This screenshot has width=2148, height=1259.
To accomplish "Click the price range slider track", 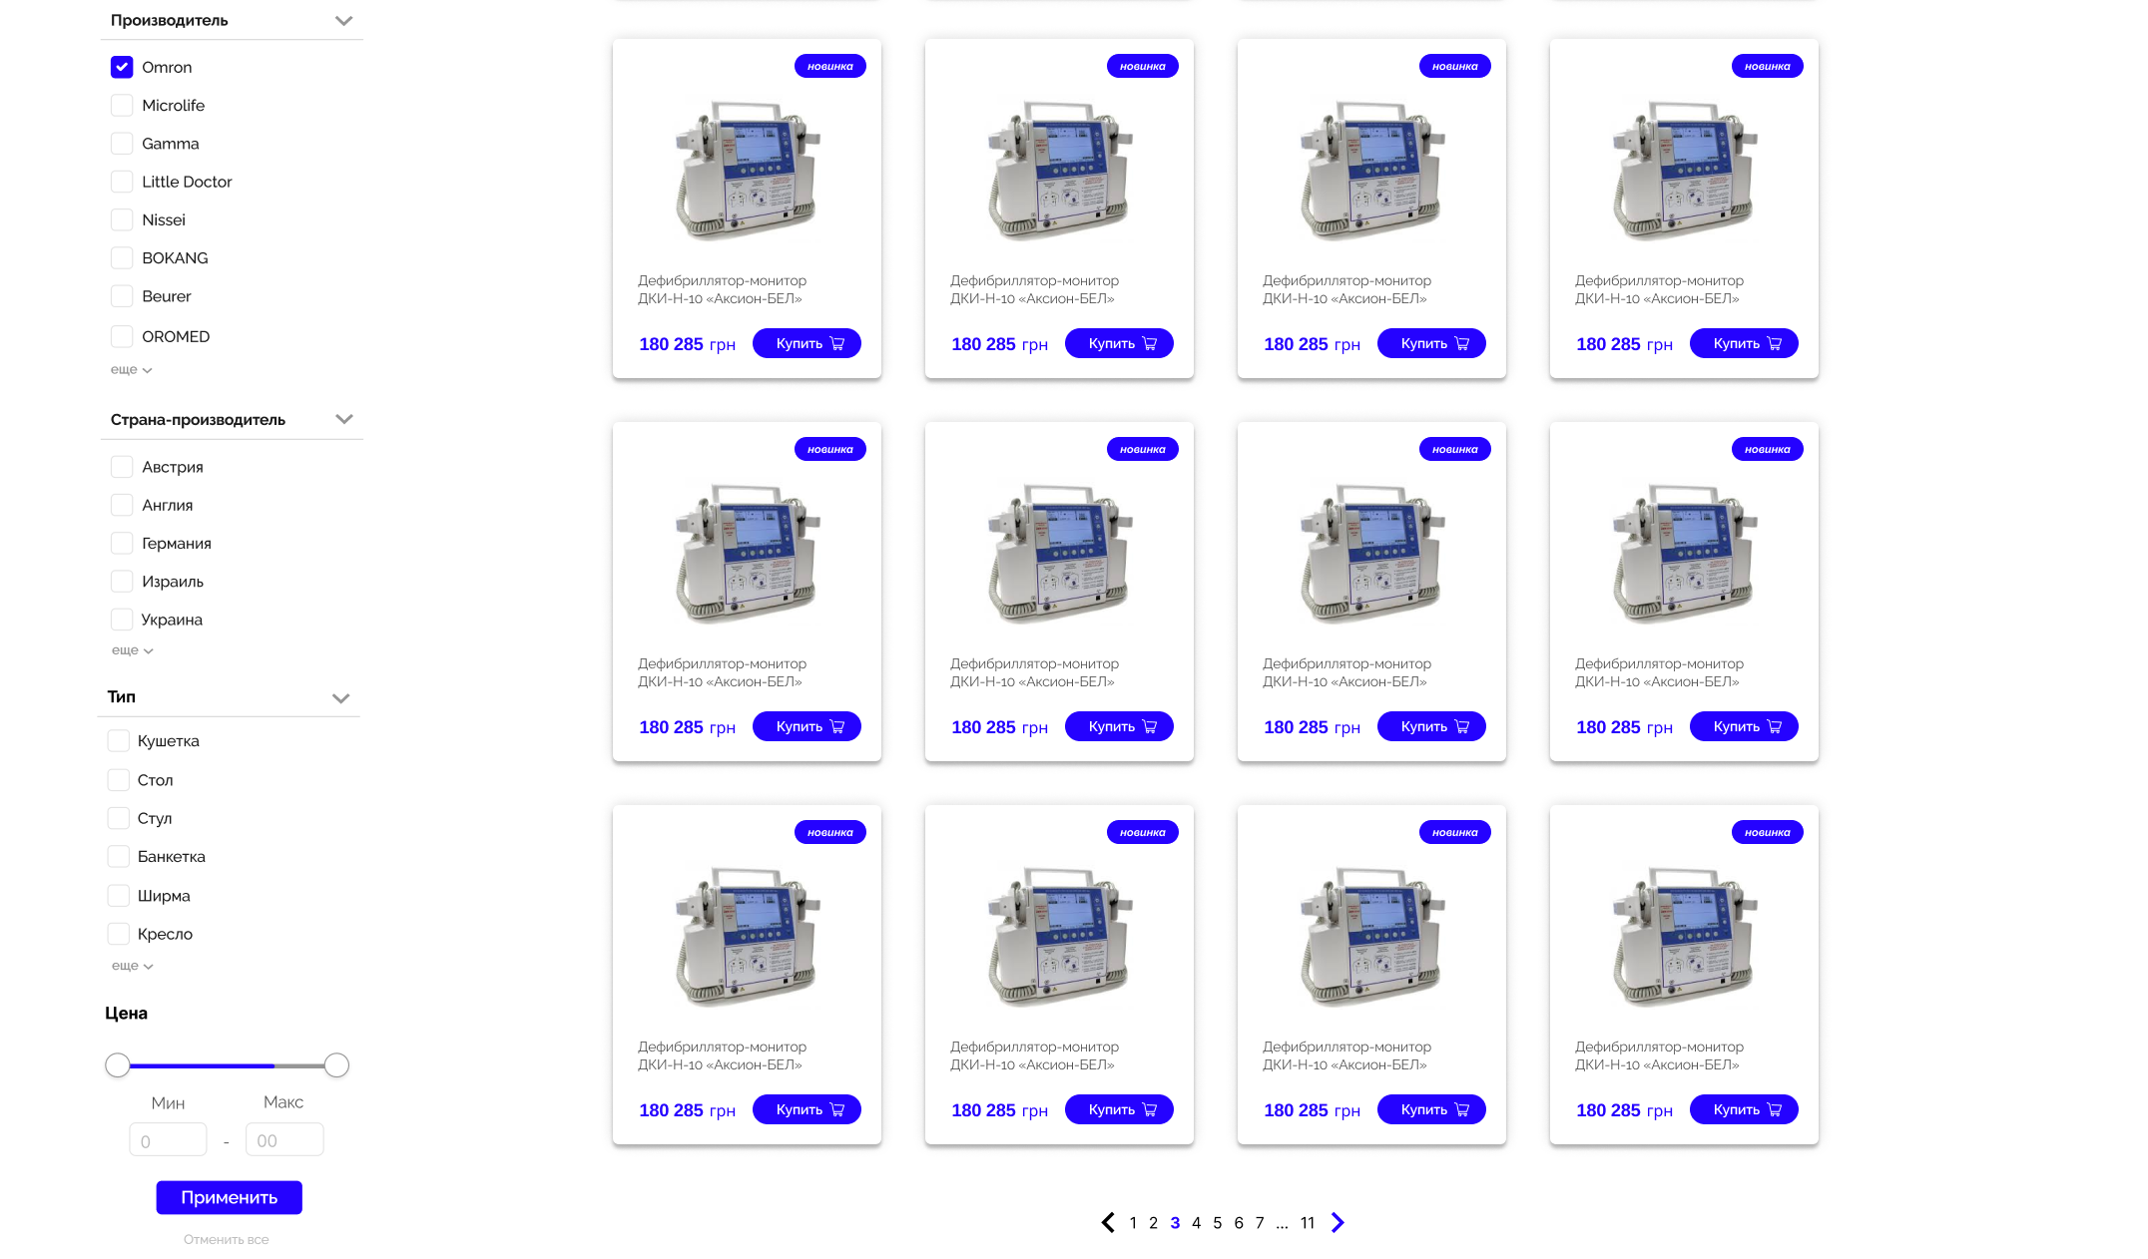I will (x=228, y=1065).
